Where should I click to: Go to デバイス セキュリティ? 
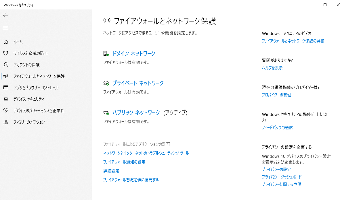[29, 99]
